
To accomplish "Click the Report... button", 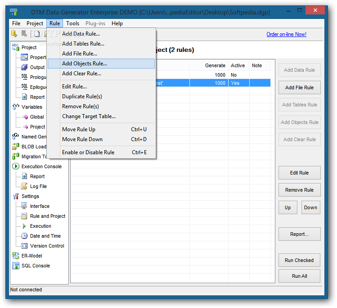I will pos(299,234).
